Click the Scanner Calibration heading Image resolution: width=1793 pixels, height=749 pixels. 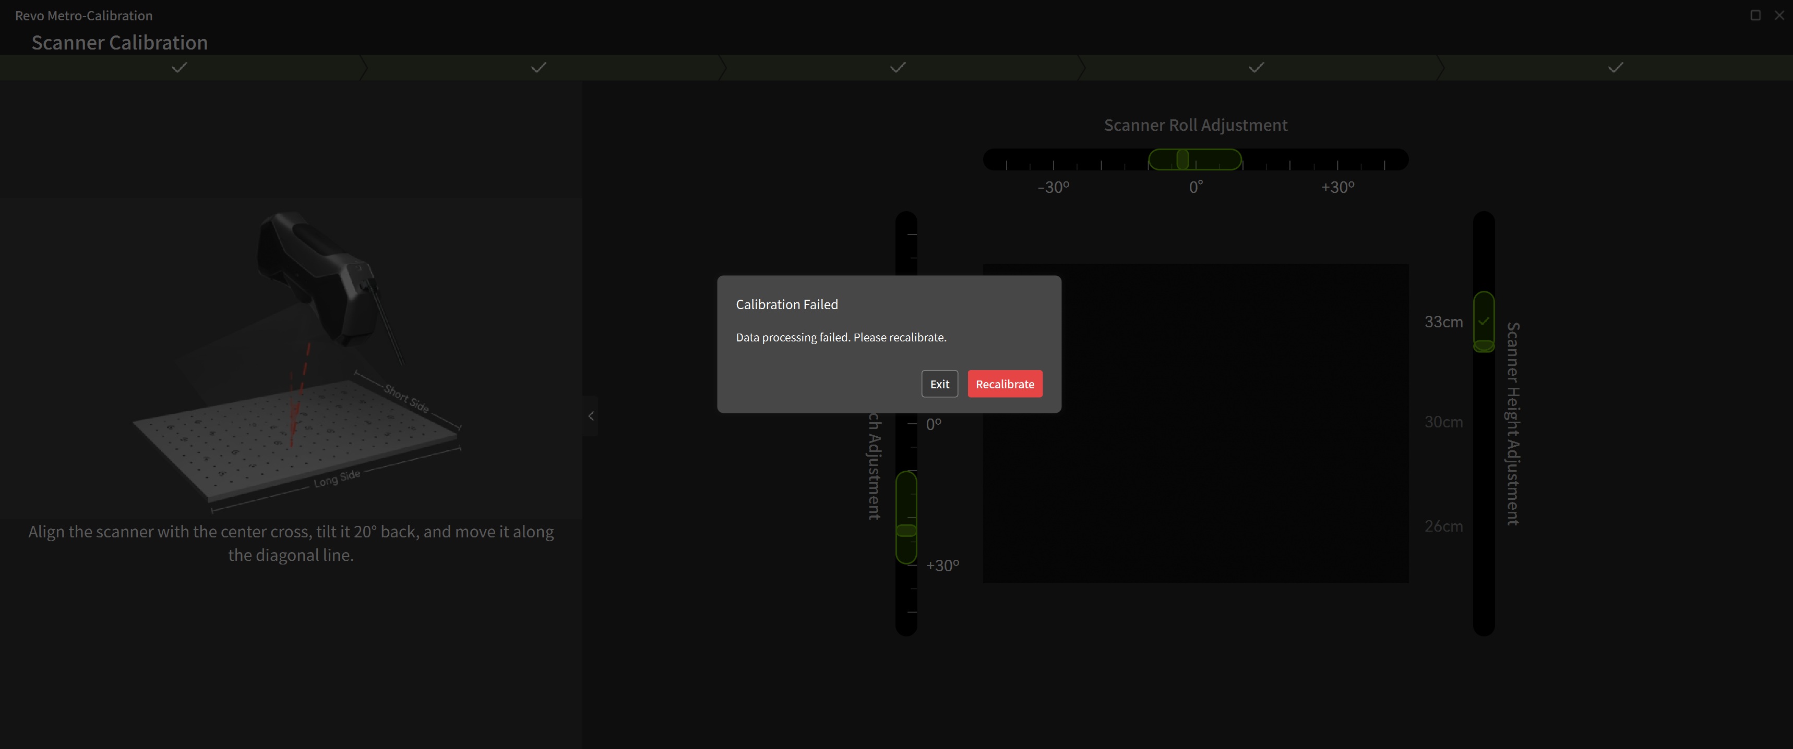pyautogui.click(x=119, y=42)
